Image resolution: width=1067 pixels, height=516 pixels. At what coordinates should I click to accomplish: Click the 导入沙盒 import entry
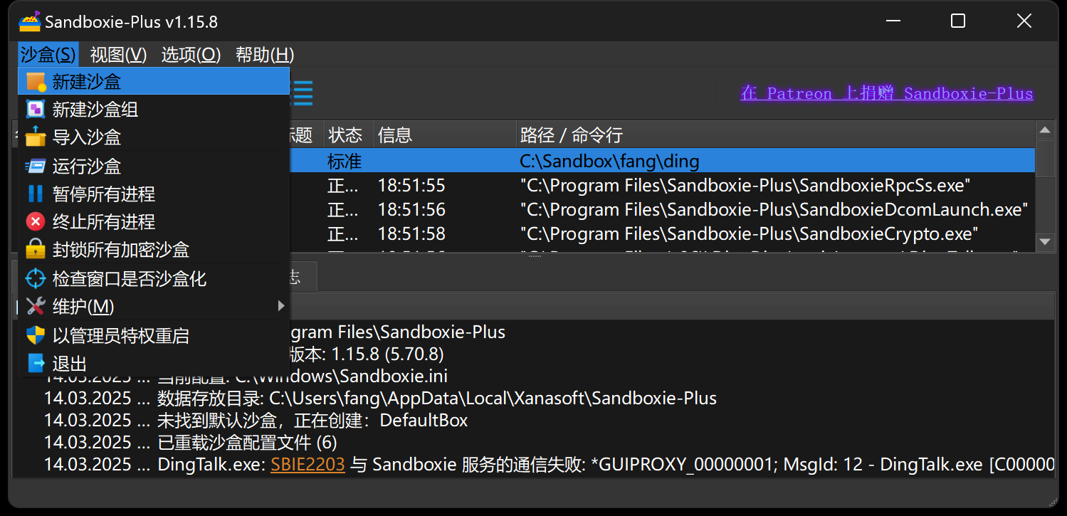coord(154,137)
